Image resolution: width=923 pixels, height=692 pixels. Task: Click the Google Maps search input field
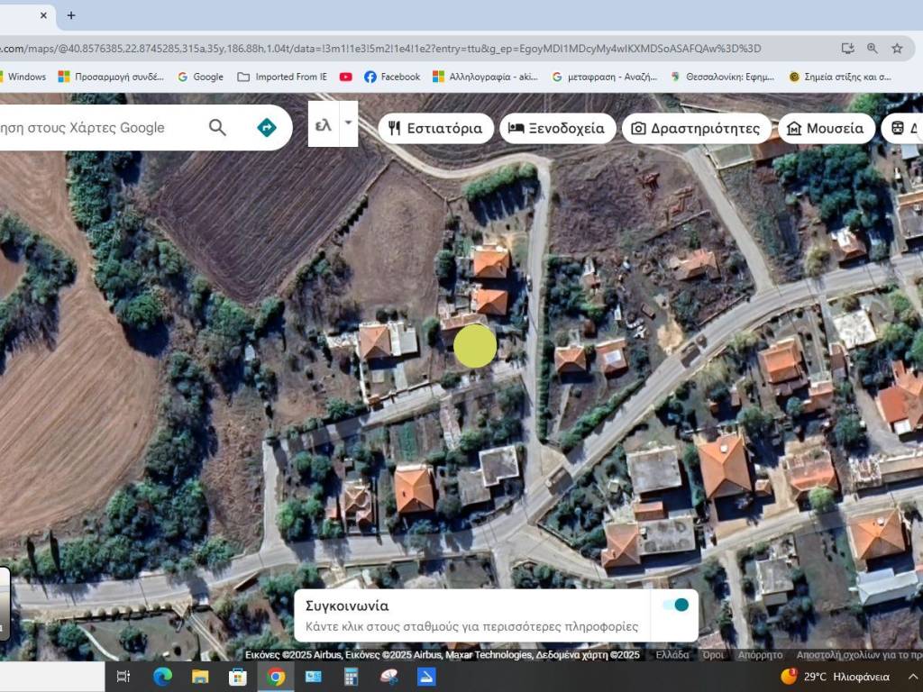(x=90, y=127)
